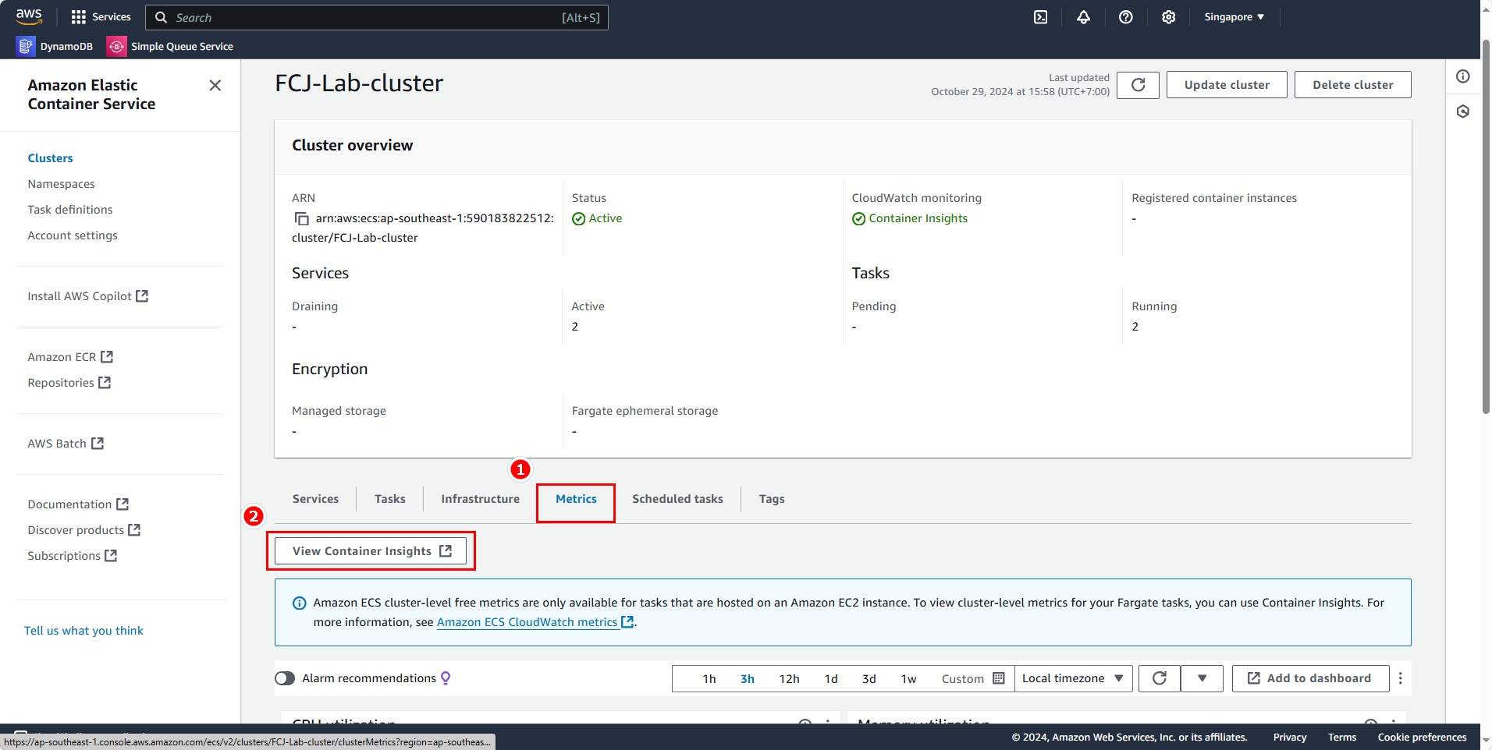Click View Container Insights button
The image size is (1492, 750).
(371, 551)
